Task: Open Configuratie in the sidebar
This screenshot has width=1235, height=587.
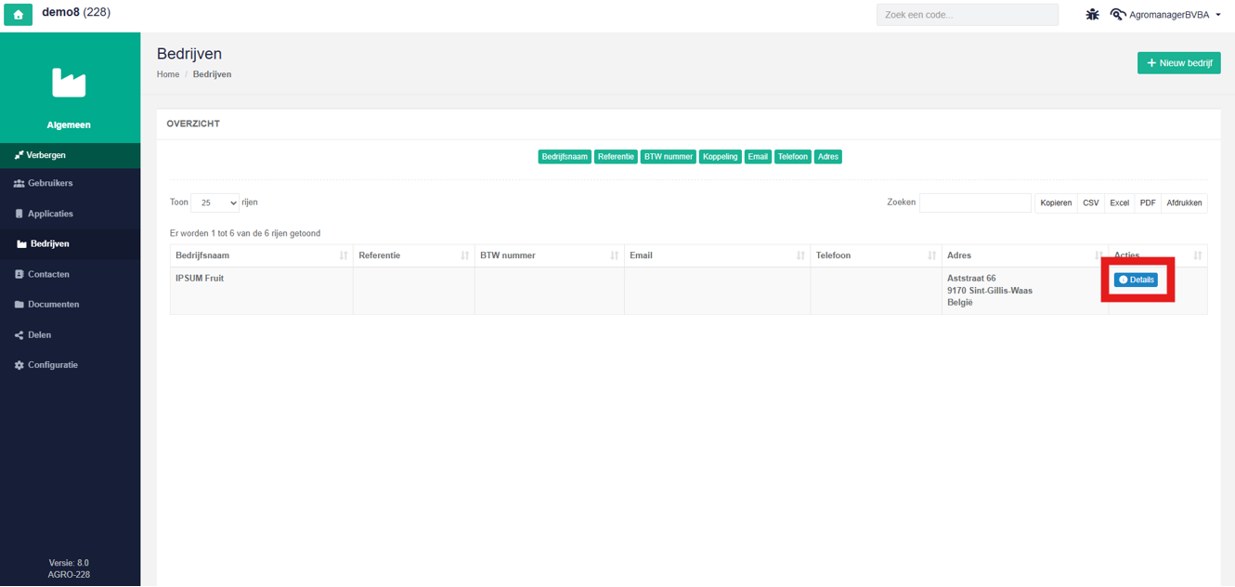Action: [70, 365]
